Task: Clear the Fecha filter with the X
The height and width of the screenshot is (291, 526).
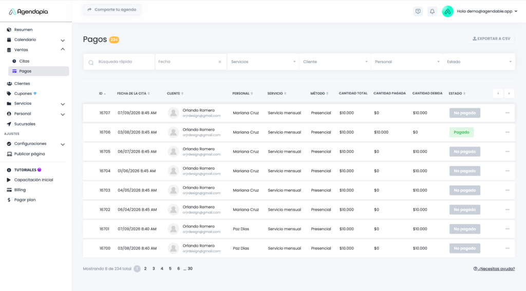Action: (x=220, y=62)
